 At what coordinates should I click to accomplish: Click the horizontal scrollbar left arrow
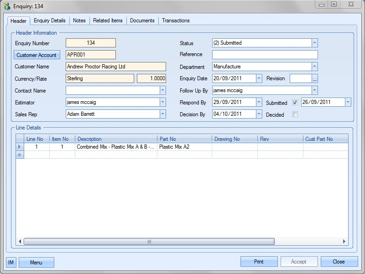[x=20, y=242]
